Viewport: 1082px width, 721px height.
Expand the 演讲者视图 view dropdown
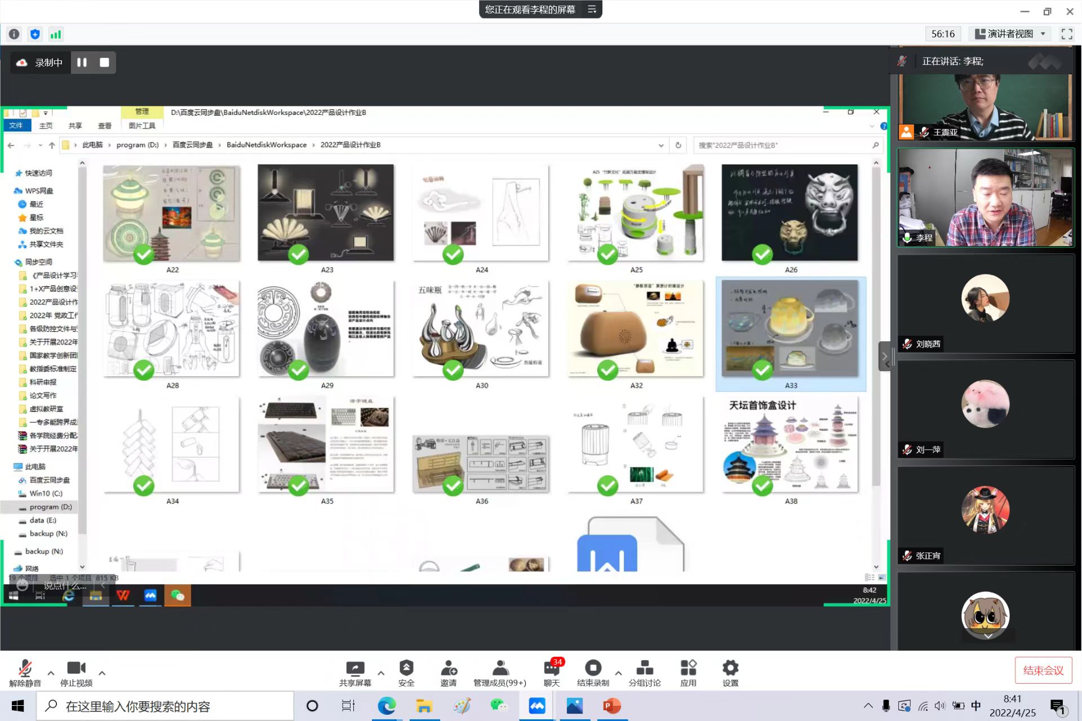pyautogui.click(x=1011, y=34)
